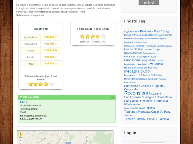Click the Log In username input field
193x144 pixels.
point(152,143)
